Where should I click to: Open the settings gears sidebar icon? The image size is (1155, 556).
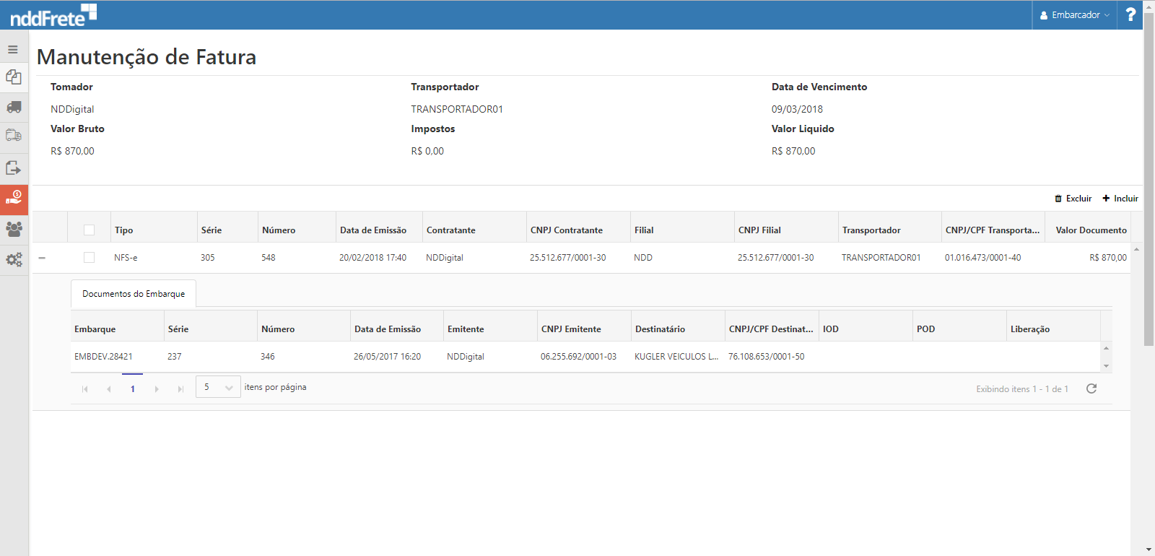[14, 259]
